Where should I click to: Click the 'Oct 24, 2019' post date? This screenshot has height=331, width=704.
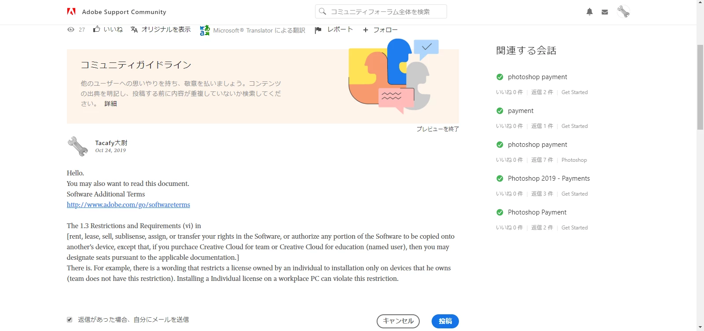[110, 150]
